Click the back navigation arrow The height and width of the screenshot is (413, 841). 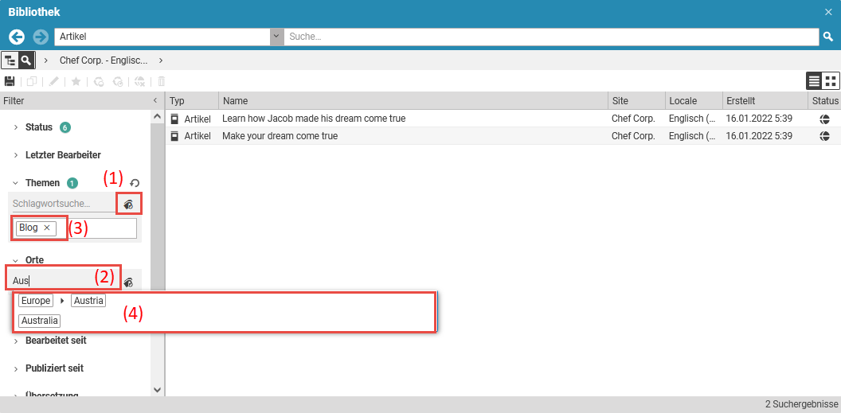coord(17,37)
